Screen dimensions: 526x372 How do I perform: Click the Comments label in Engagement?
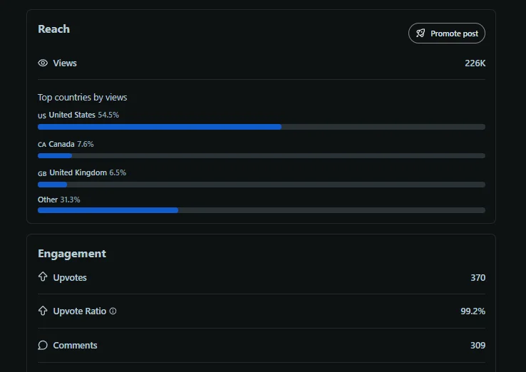click(x=75, y=346)
